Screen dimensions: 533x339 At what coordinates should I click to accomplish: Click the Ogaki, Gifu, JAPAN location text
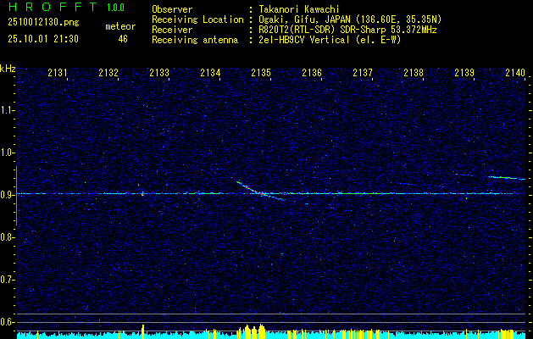coord(350,19)
